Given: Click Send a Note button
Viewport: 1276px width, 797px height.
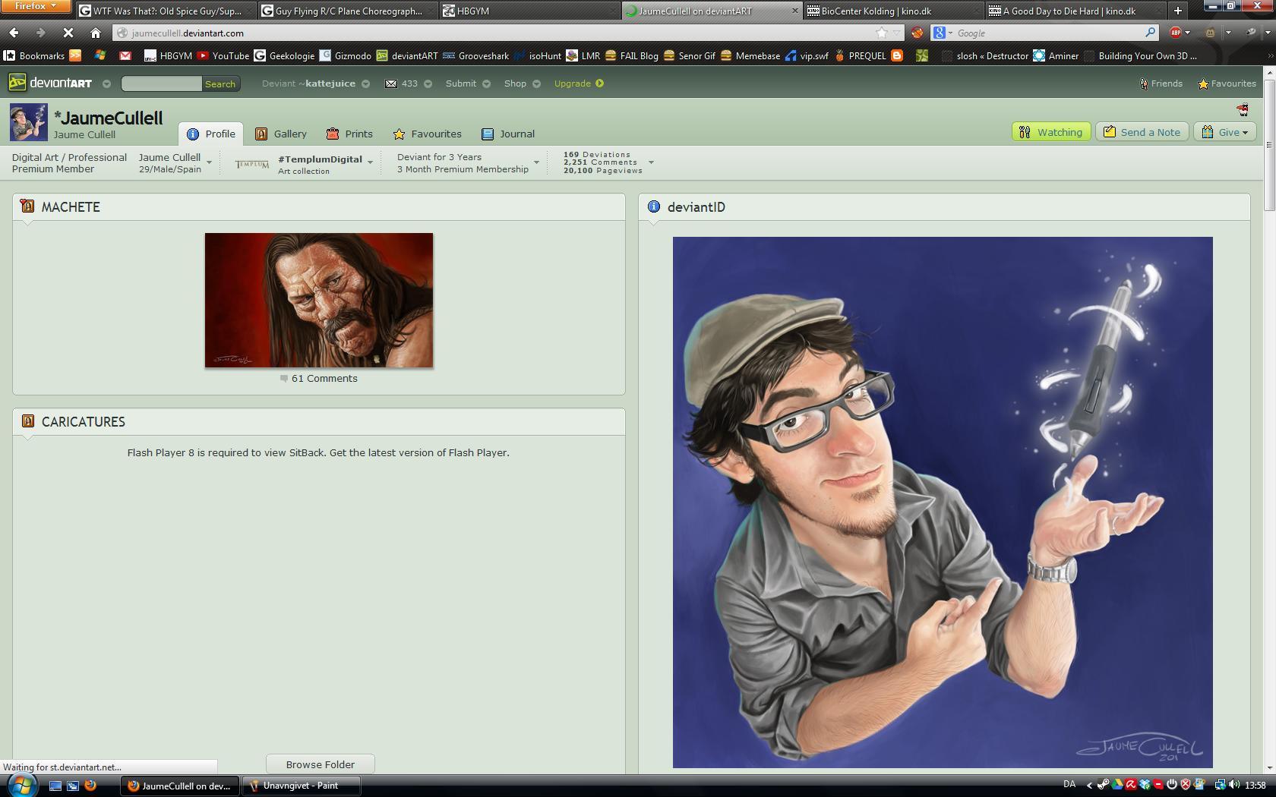Looking at the screenshot, I should pyautogui.click(x=1142, y=132).
